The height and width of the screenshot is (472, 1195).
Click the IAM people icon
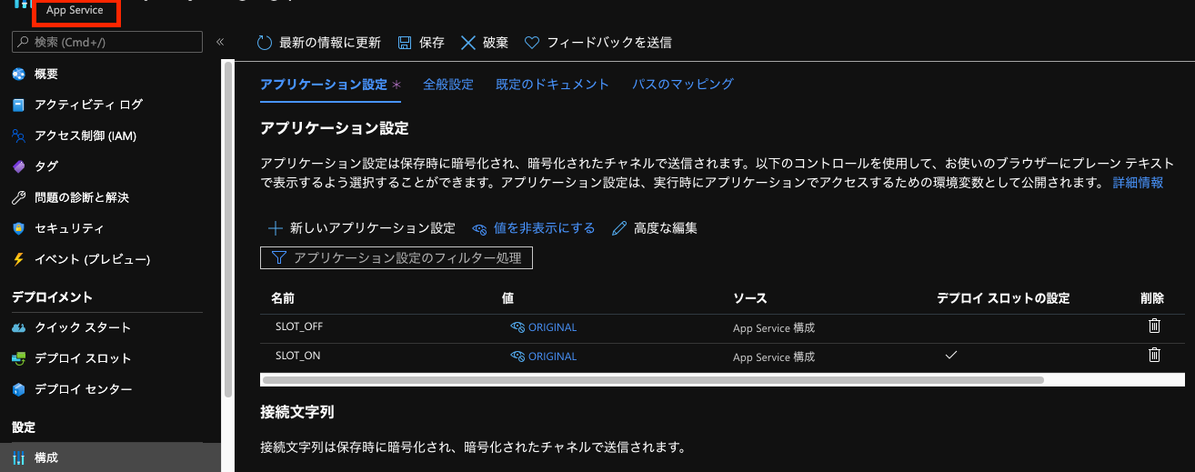click(18, 136)
